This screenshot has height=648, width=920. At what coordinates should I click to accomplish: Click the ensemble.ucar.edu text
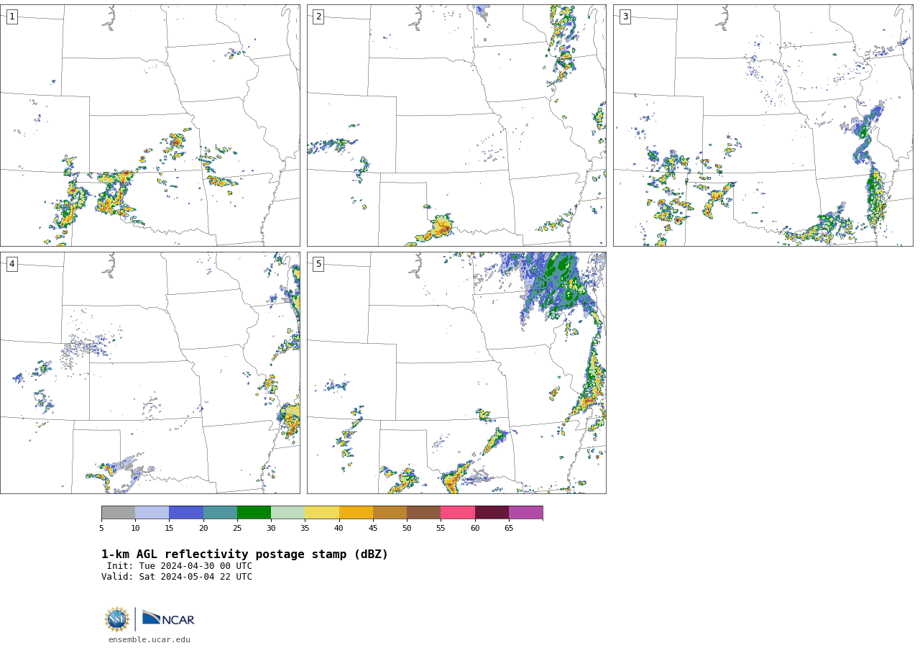(149, 639)
